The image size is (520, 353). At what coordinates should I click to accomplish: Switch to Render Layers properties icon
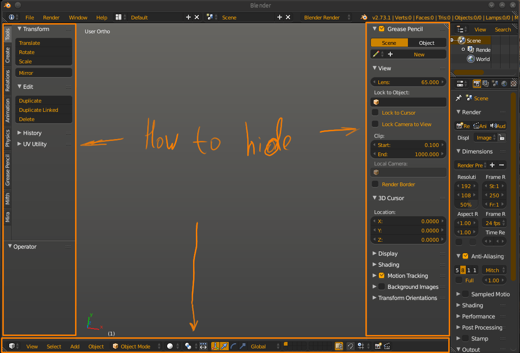click(485, 83)
